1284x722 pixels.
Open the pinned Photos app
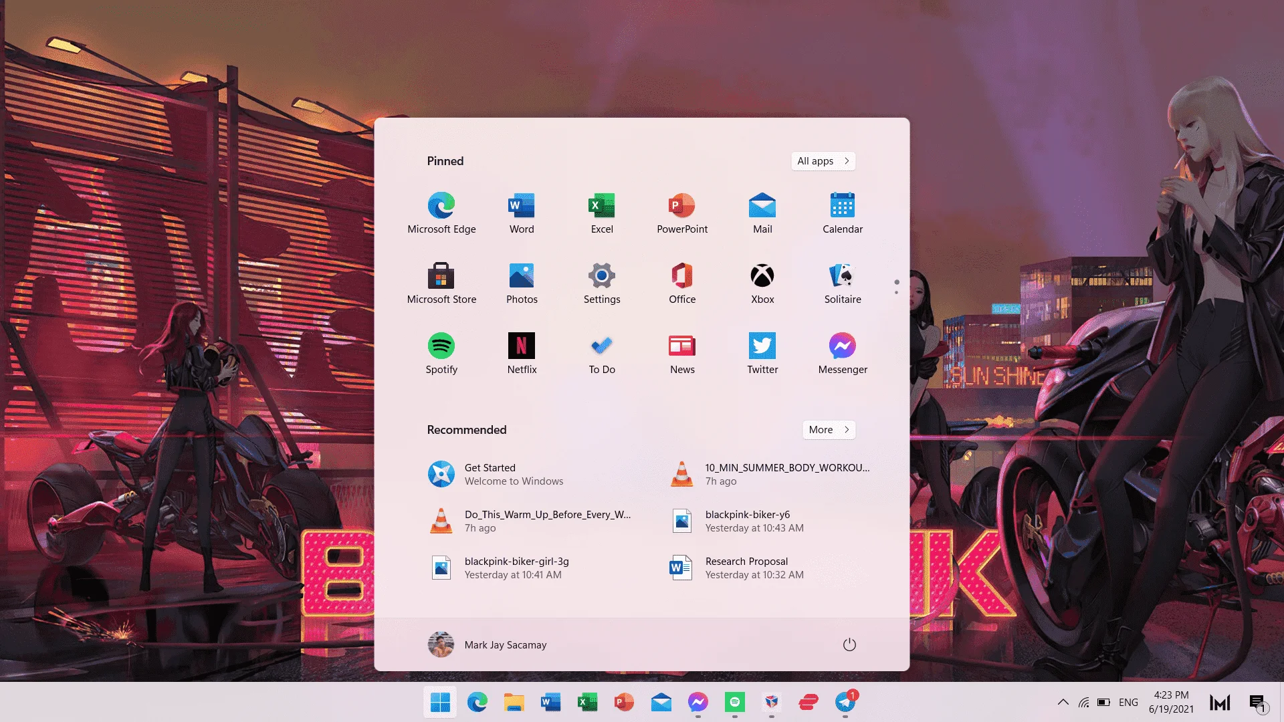[x=522, y=283]
